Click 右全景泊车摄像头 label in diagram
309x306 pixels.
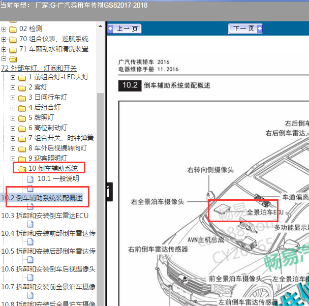pos(157,202)
